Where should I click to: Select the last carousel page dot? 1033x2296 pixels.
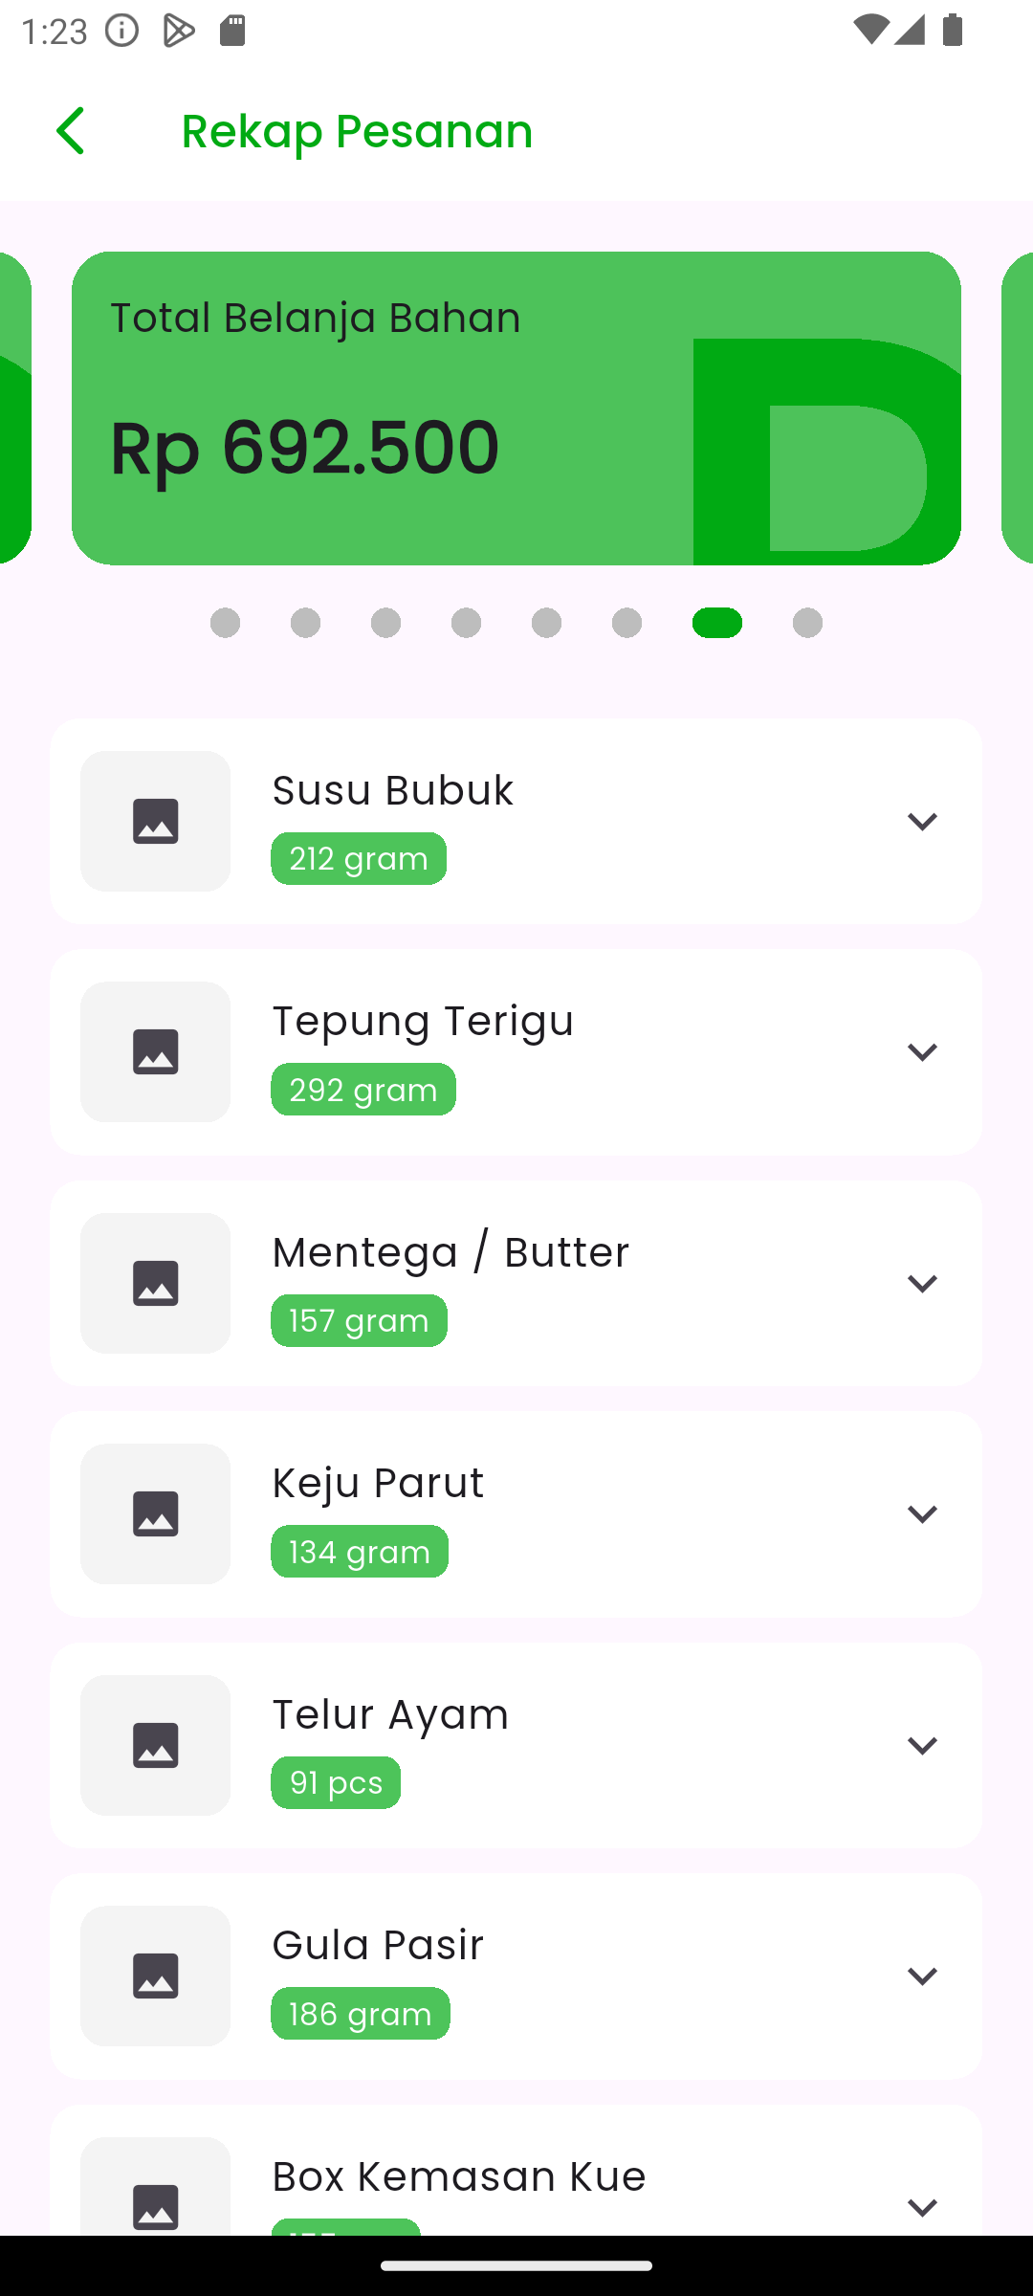(x=807, y=623)
